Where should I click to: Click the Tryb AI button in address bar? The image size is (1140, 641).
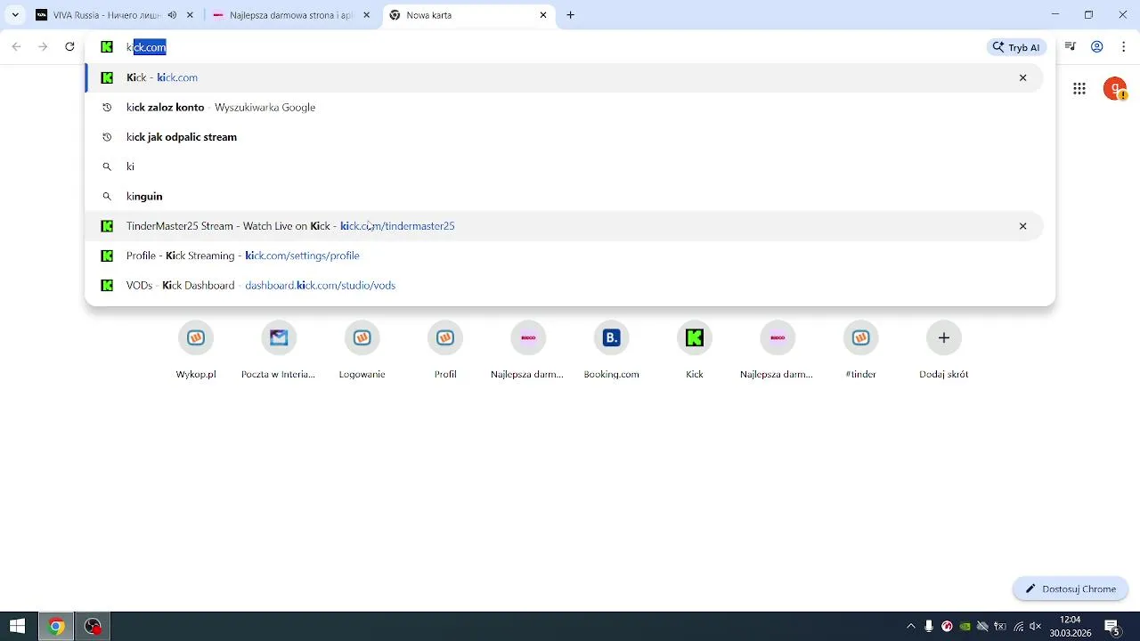click(x=1016, y=47)
